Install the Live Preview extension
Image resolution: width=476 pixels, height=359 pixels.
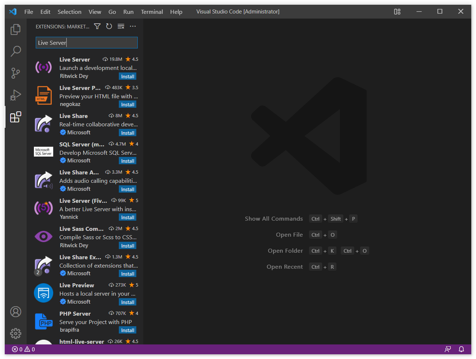point(128,302)
